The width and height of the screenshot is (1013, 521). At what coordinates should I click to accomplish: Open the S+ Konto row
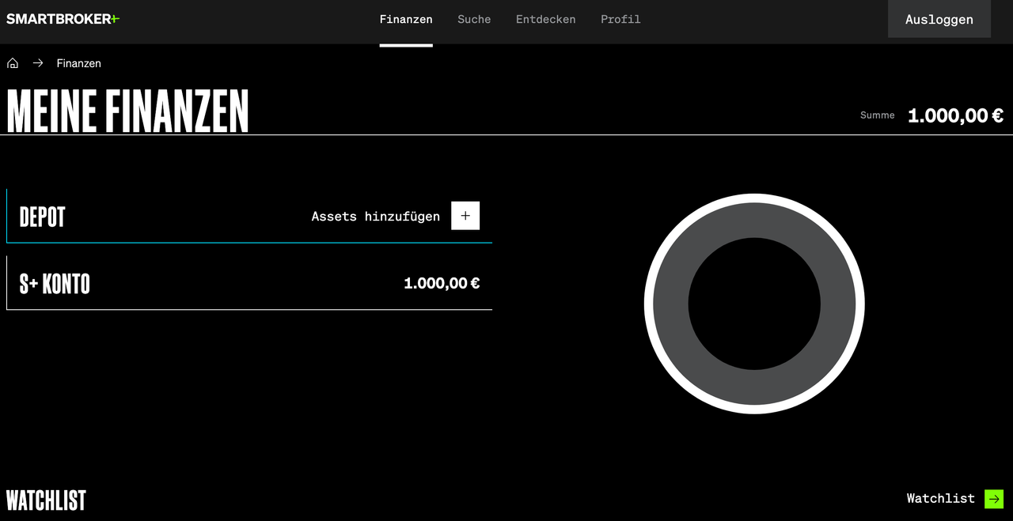coord(249,283)
